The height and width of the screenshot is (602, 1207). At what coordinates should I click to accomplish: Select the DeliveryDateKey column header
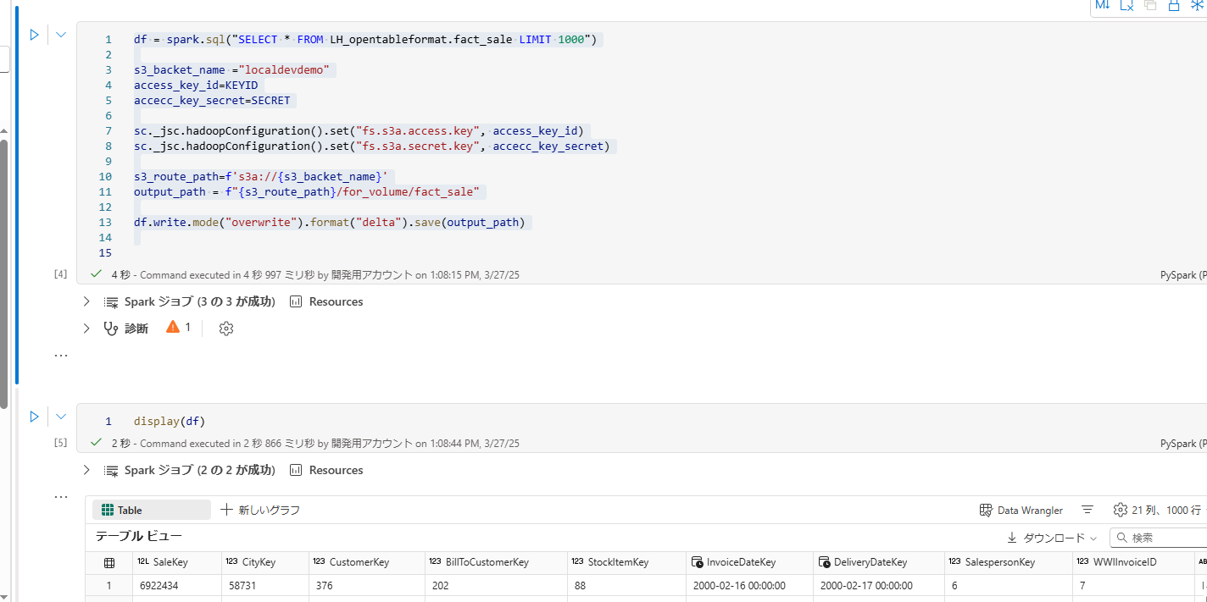point(879,562)
